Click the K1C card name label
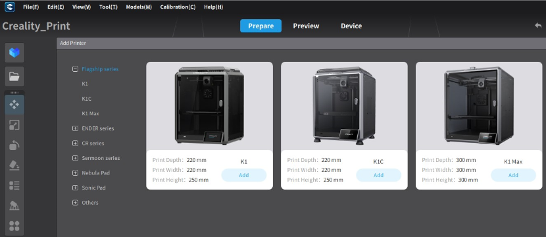Screen dimensions: 546x237 point(378,162)
